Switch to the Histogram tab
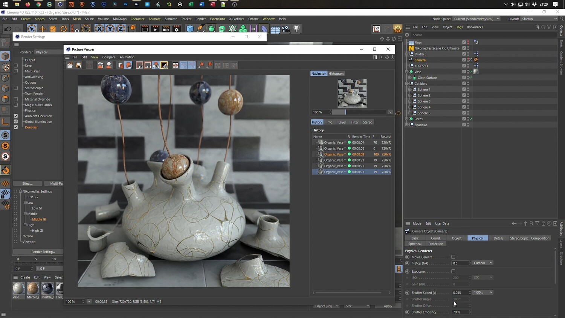Viewport: 565px width, 318px height. [x=336, y=74]
